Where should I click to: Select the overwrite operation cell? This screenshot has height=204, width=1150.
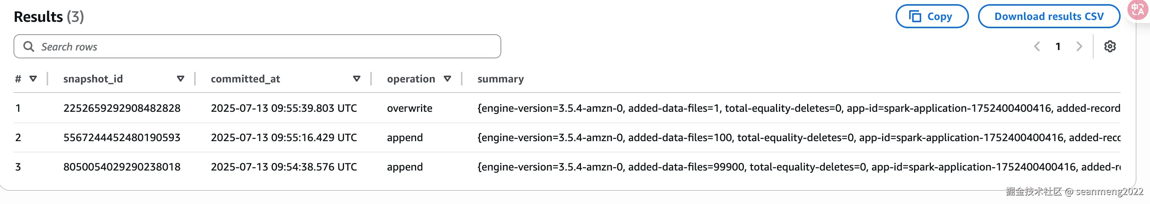click(x=409, y=108)
